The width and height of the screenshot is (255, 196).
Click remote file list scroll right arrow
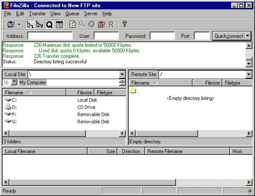point(249,134)
